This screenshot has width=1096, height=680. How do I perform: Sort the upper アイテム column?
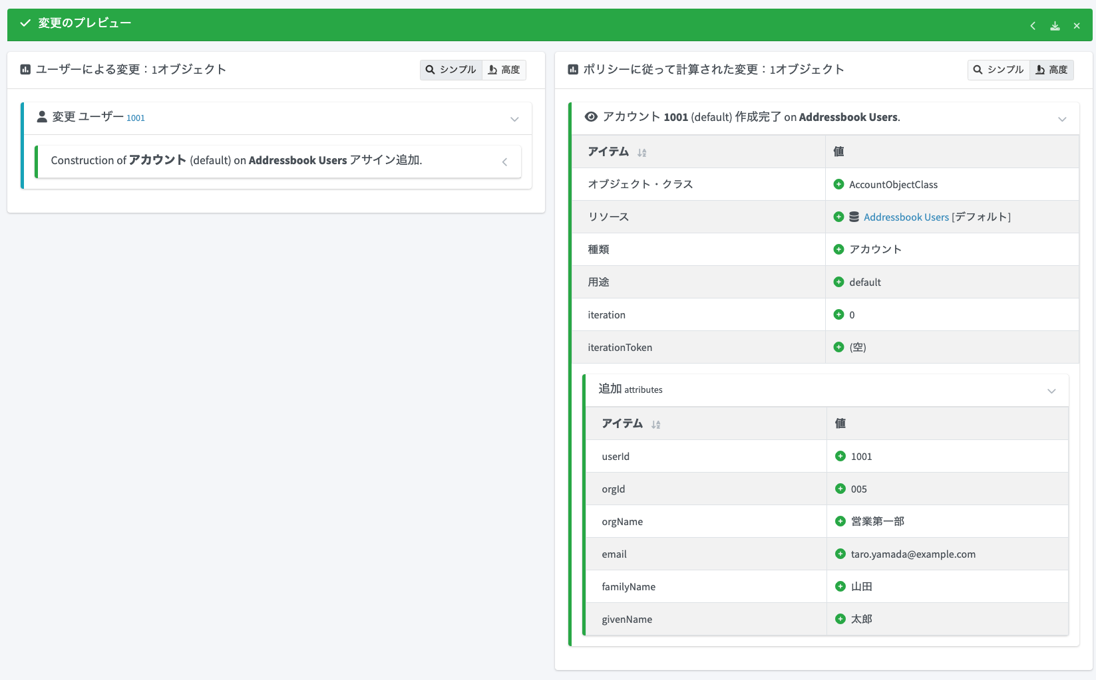[641, 153]
